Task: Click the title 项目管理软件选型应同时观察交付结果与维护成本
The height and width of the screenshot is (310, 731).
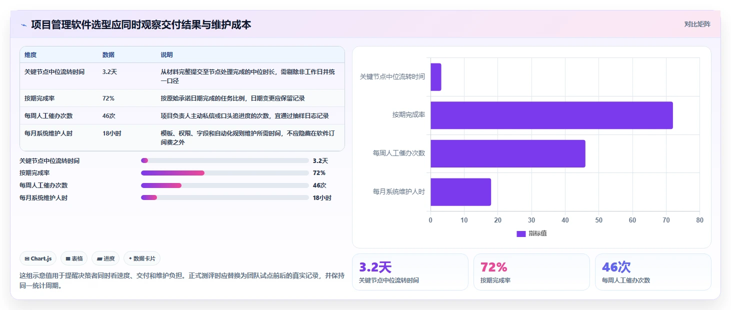Action: 141,24
